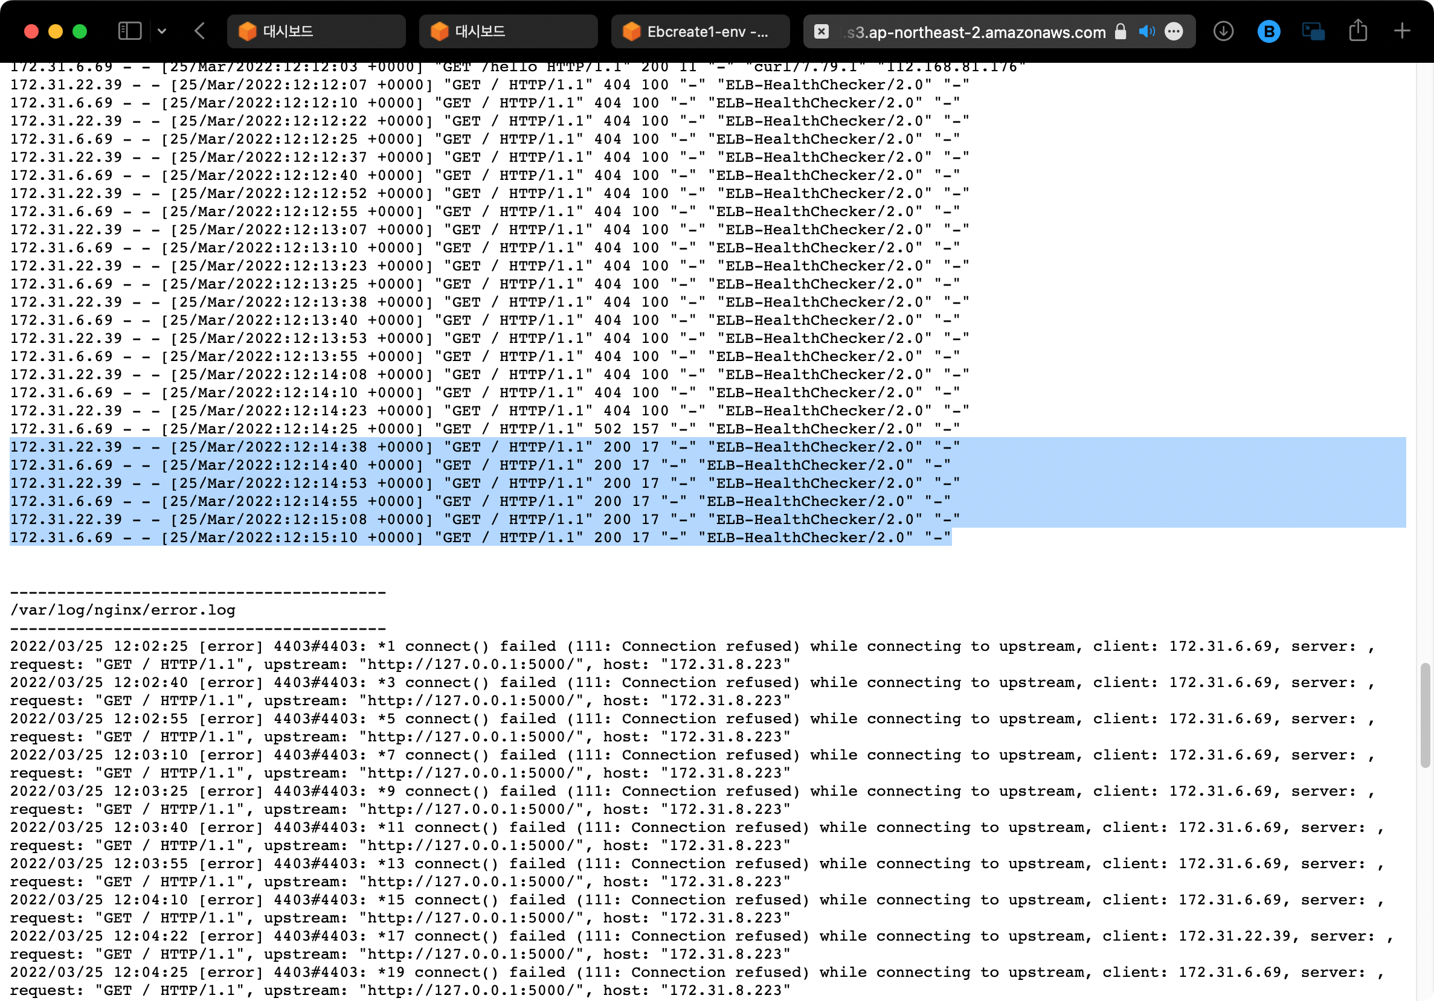Switch to the first 대시보드 tab

[316, 31]
